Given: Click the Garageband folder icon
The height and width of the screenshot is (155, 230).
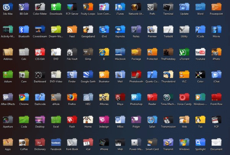Looking at the screenshot, I should pyautogui.click(x=88, y=29).
